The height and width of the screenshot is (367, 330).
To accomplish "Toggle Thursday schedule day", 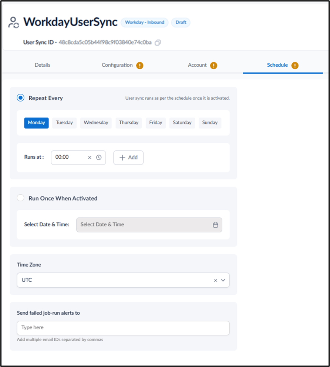I will pyautogui.click(x=129, y=123).
